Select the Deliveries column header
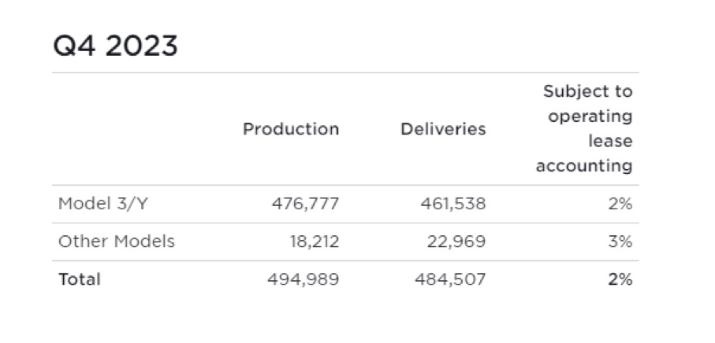Image resolution: width=715 pixels, height=343 pixels. (x=443, y=129)
